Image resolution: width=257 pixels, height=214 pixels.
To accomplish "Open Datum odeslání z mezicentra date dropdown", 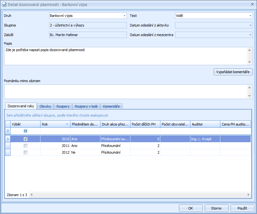I will [250, 35].
